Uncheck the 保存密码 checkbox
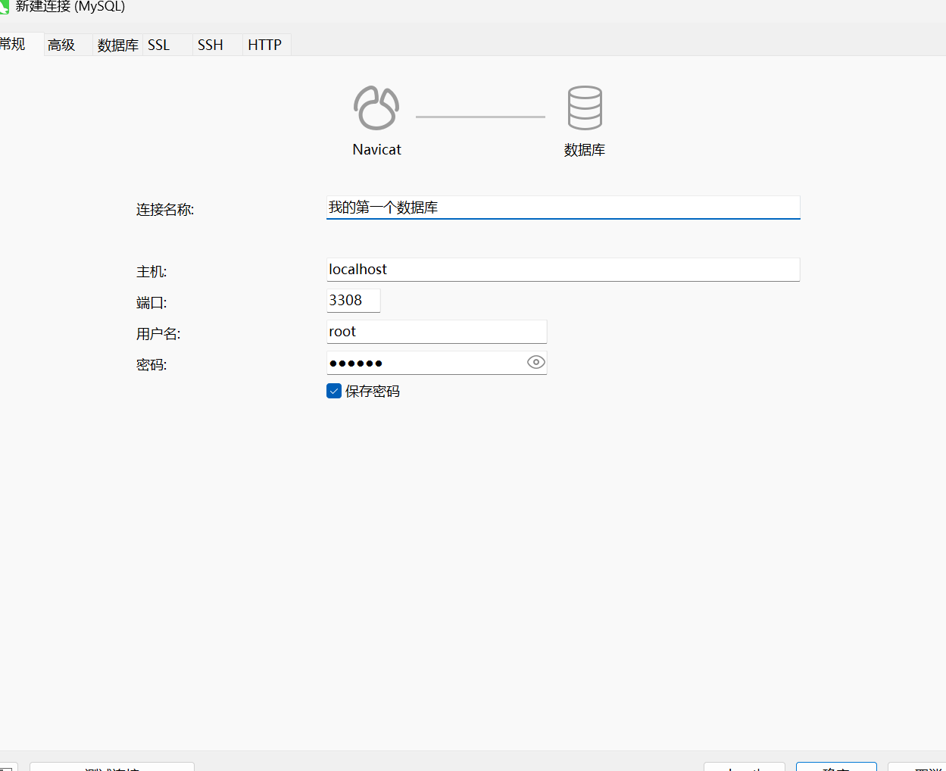This screenshot has height=771, width=946. (334, 391)
